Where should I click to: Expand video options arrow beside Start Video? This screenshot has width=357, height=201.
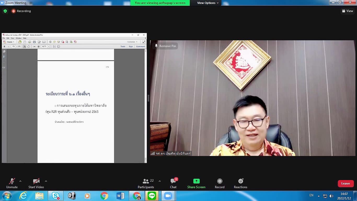tap(46, 181)
